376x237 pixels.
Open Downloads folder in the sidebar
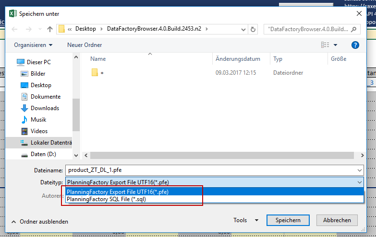point(45,108)
